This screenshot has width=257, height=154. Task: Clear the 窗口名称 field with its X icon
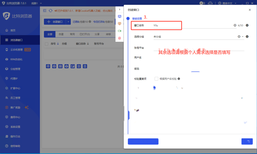[235, 25]
